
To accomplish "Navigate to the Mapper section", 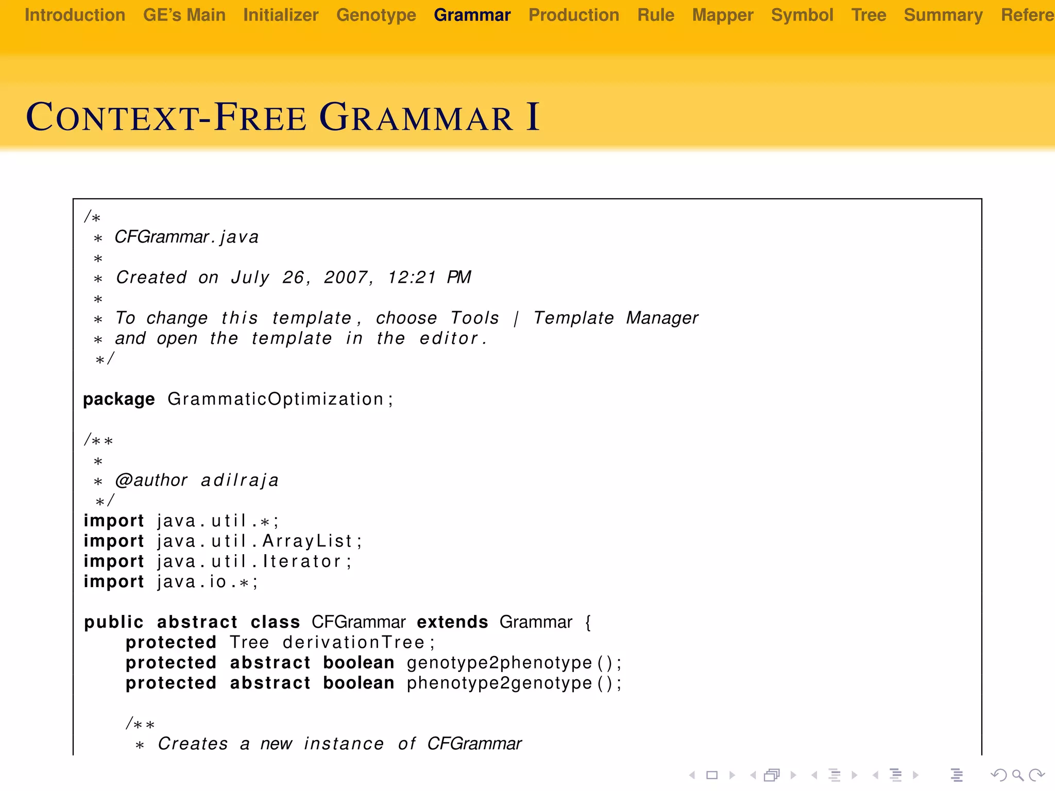I will click(x=723, y=15).
